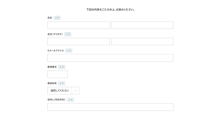Click the 氏名（フリガナ） label text
This screenshot has width=224, height=113.
tap(55, 34)
